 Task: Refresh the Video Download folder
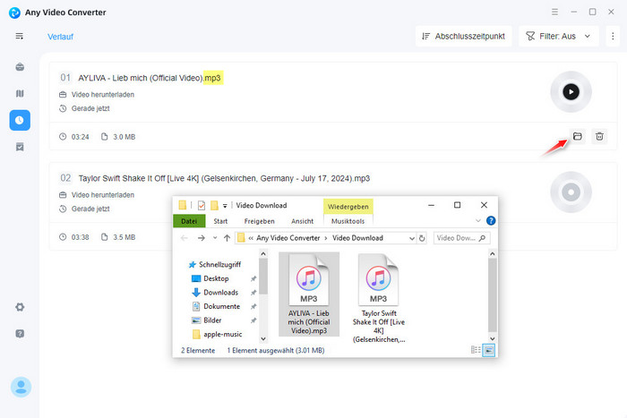coord(422,238)
